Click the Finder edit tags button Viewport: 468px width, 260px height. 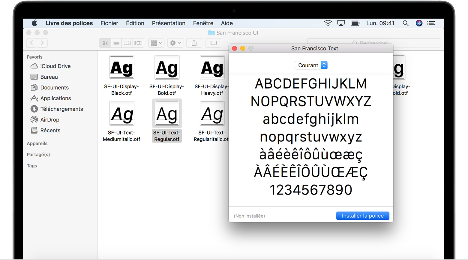(x=213, y=43)
